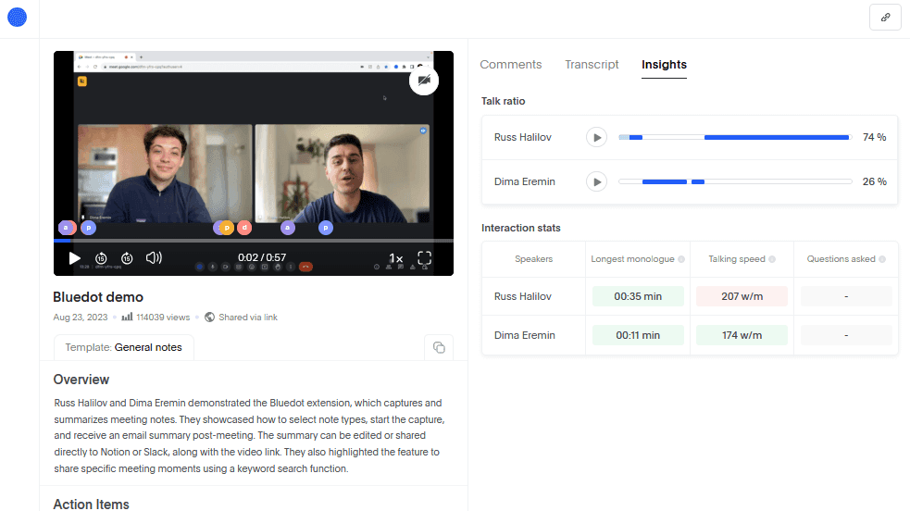Copy share link with the chain icon button
This screenshot has height=511, width=910.
click(885, 18)
